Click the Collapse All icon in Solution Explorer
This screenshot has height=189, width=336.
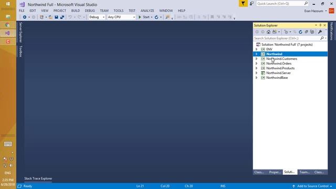point(307,32)
